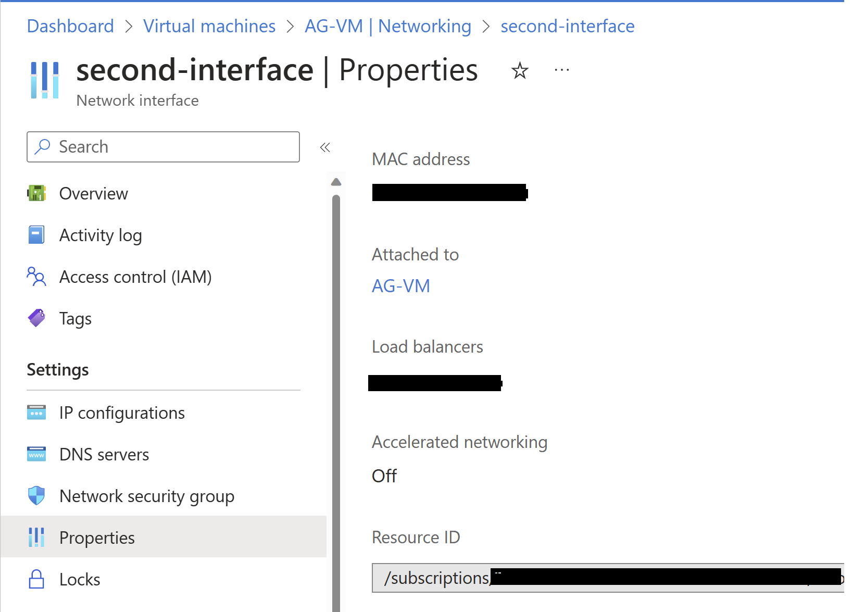This screenshot has width=865, height=612.
Task: Open Overview menu item
Action: (164, 193)
